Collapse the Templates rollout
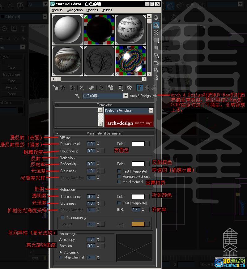Screen dimensions: 247x269 tap(57, 105)
